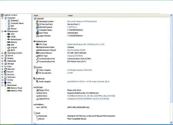Click the Internet Explorer row icon
The width and height of the screenshot is (173, 125).
coord(37,27)
